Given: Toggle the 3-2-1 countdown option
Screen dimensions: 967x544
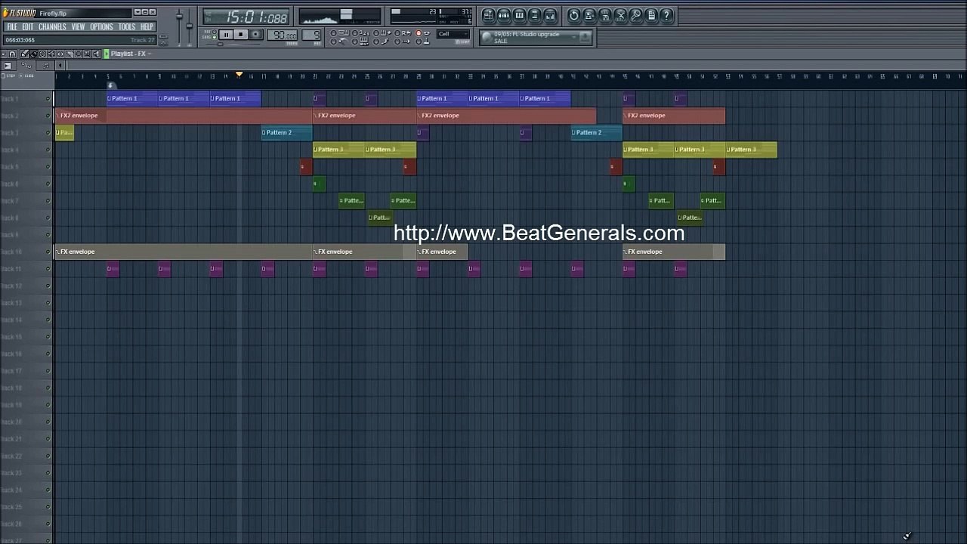Looking at the screenshot, I should [x=355, y=33].
